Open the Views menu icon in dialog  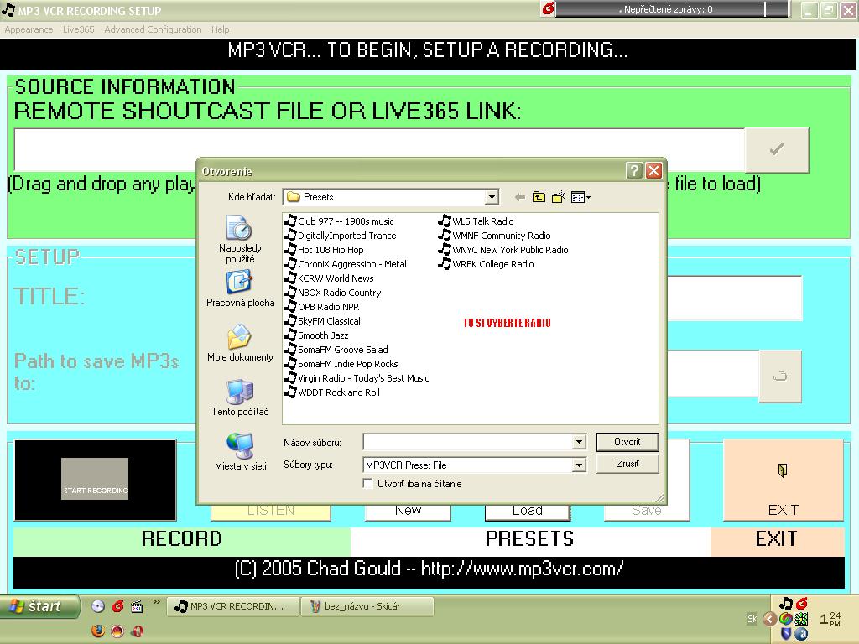[580, 197]
